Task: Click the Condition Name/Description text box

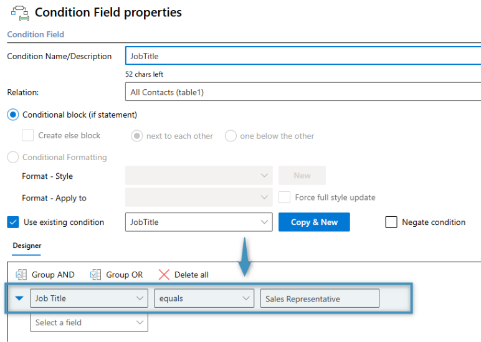Action: 303,56
